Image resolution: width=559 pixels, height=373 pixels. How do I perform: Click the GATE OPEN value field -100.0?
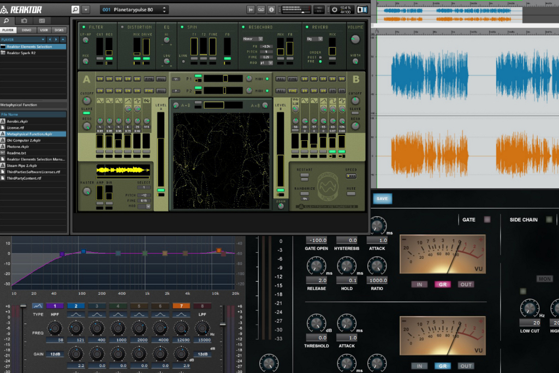316,240
